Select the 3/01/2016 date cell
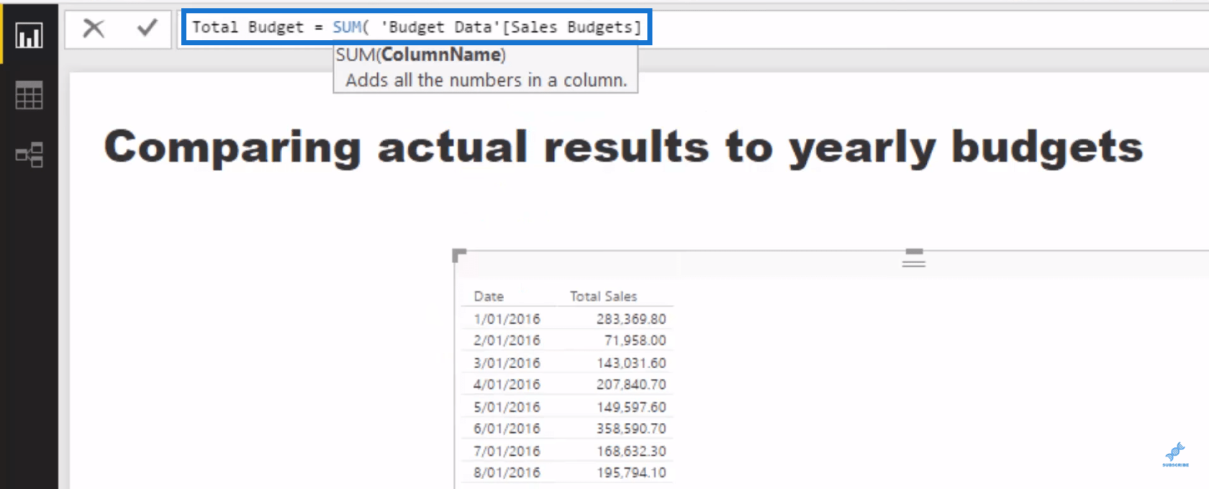The width and height of the screenshot is (1209, 489). pos(507,363)
